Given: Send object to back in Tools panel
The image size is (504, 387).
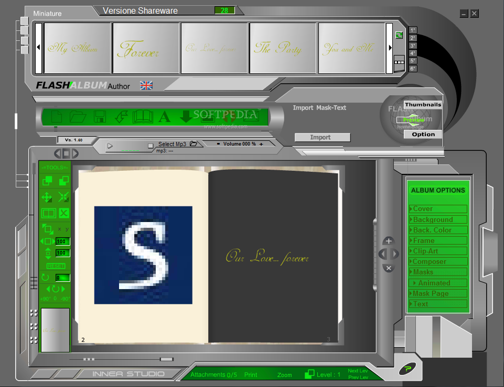Looking at the screenshot, I should 63,181.
